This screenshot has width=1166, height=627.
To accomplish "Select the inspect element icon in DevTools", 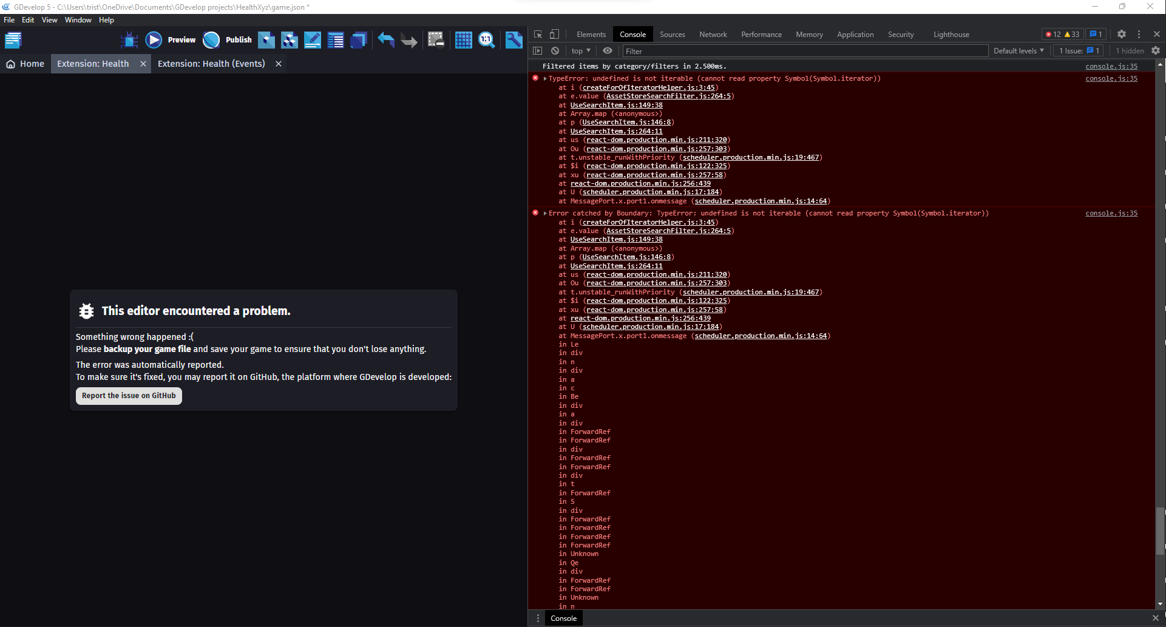I will [x=538, y=34].
